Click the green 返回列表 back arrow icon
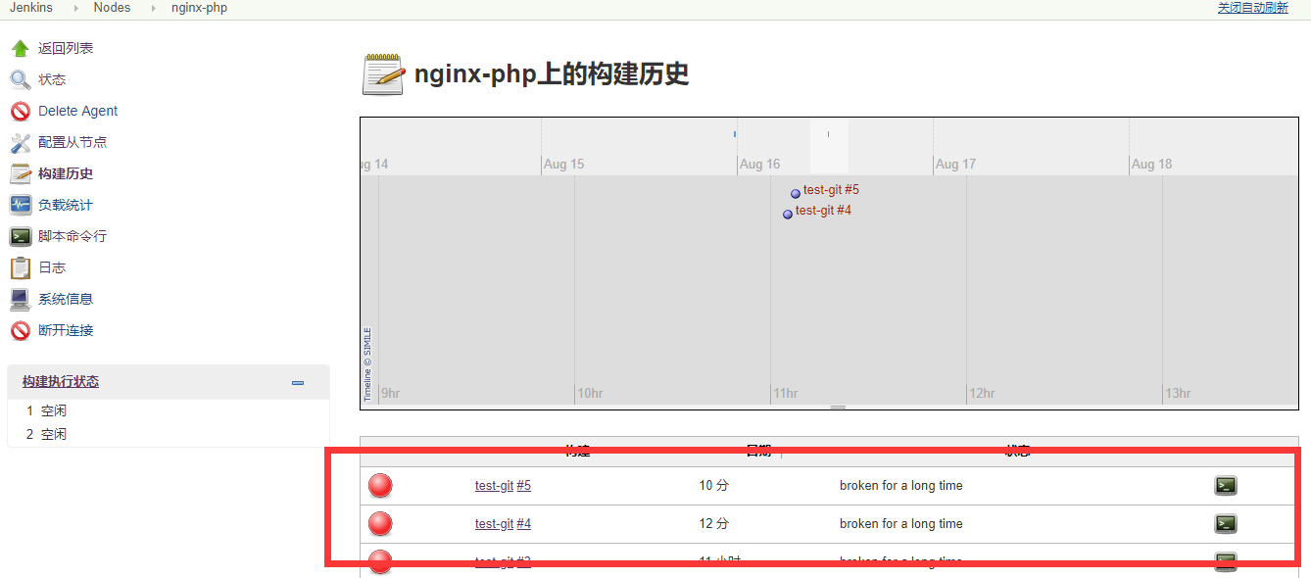This screenshot has height=578, width=1311. point(21,47)
